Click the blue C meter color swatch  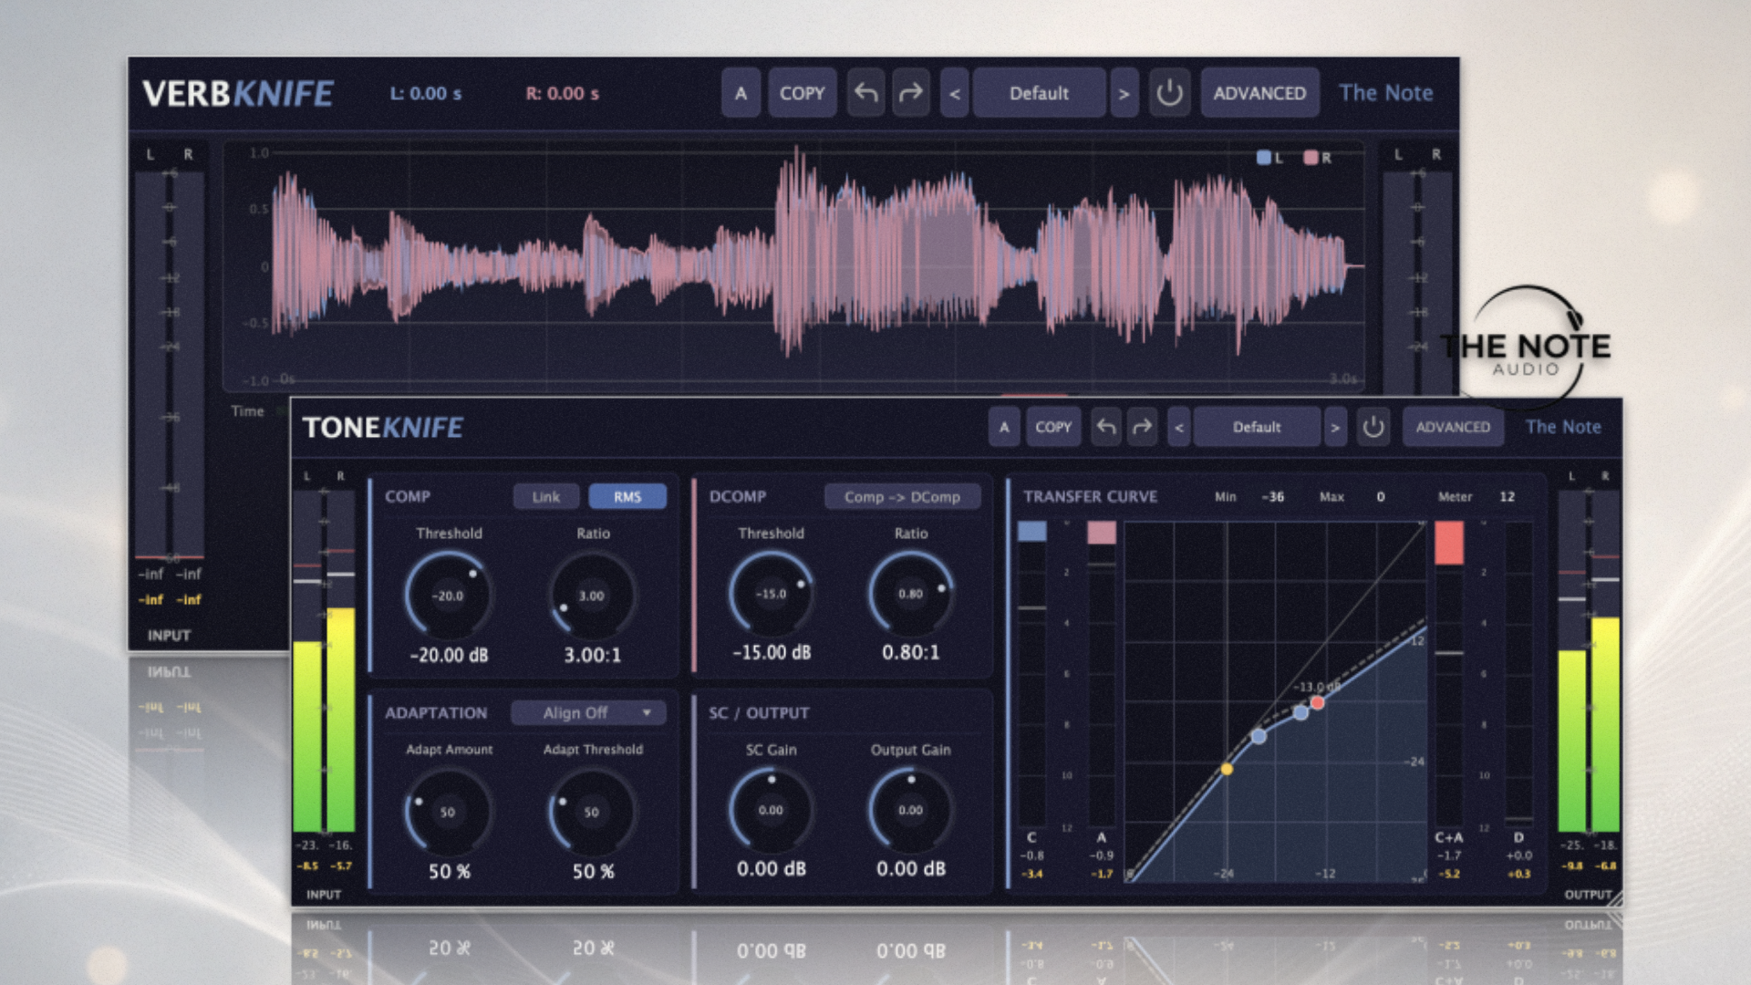point(1032,532)
